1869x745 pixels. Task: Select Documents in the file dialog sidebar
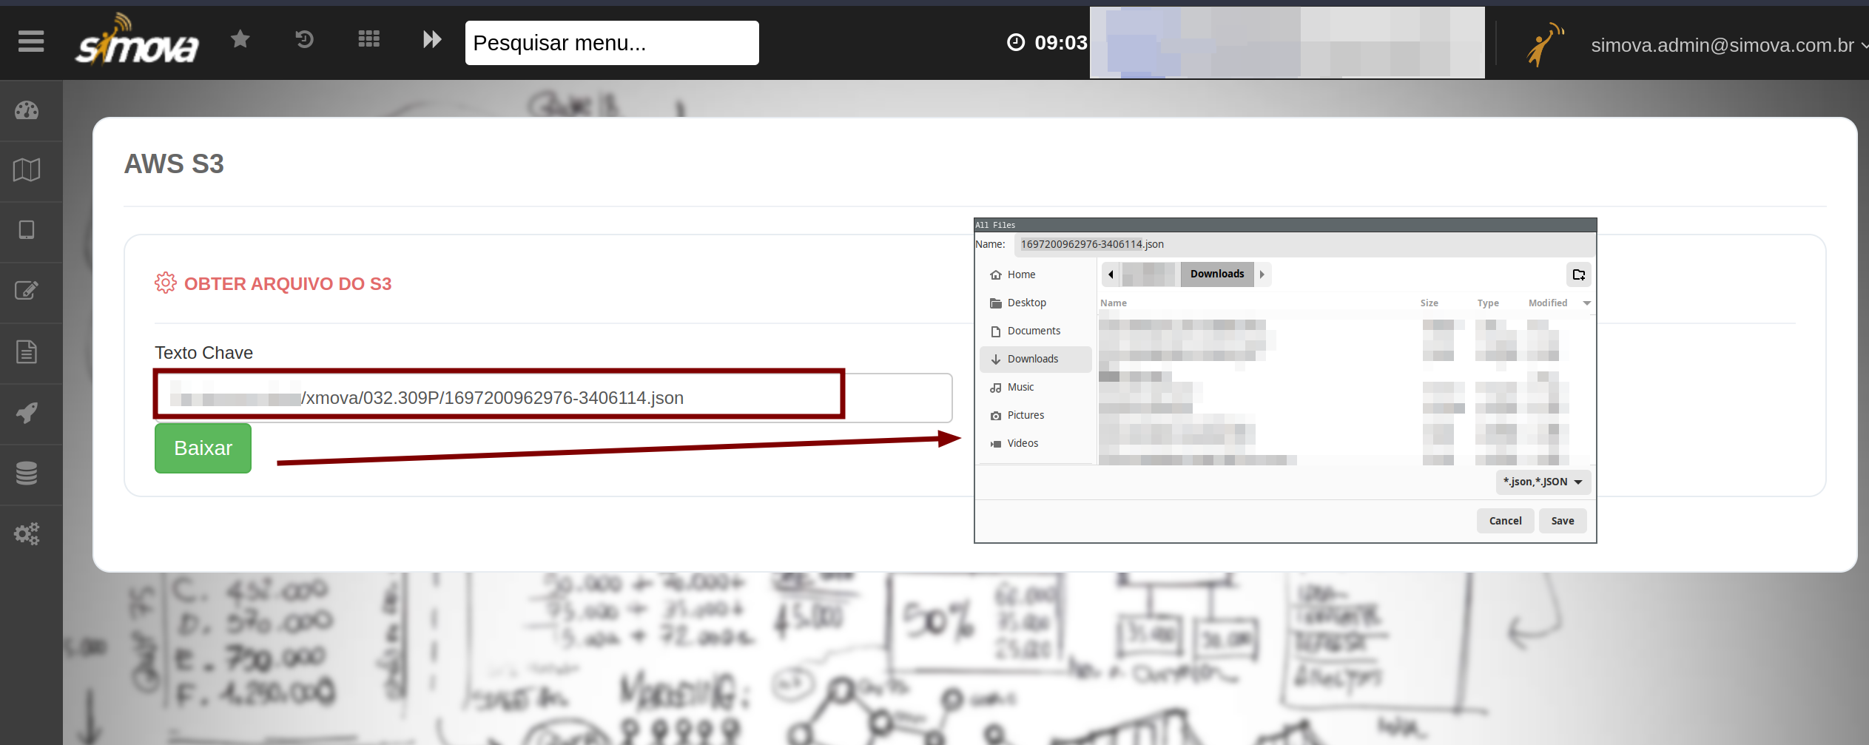point(1034,331)
